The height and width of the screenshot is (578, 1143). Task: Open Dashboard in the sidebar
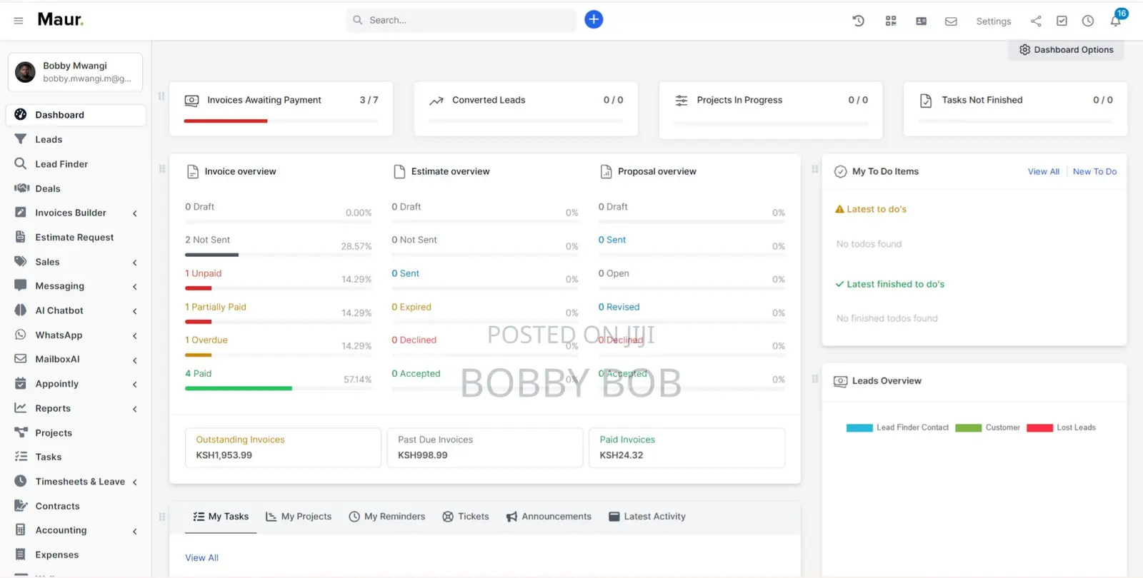coord(76,115)
